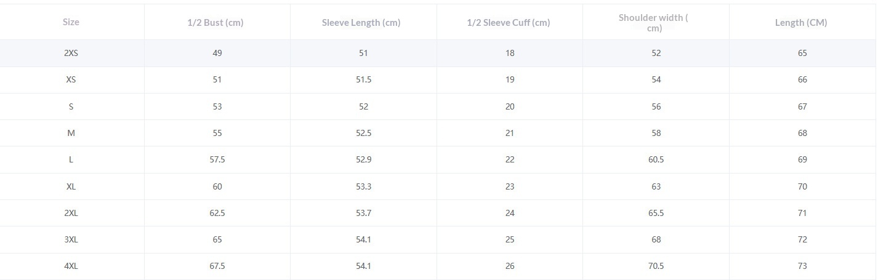This screenshot has height=280, width=878.
Task: Select the Length (CM) column header
Action: point(801,23)
